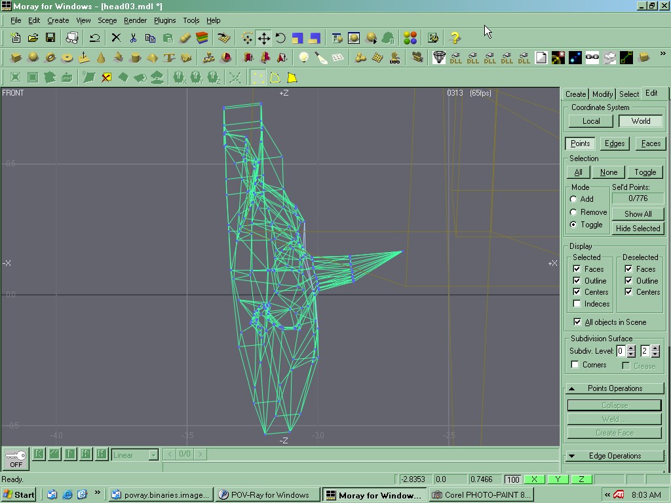The image size is (671, 503).
Task: Click the scissors Cut icon
Action: click(133, 38)
